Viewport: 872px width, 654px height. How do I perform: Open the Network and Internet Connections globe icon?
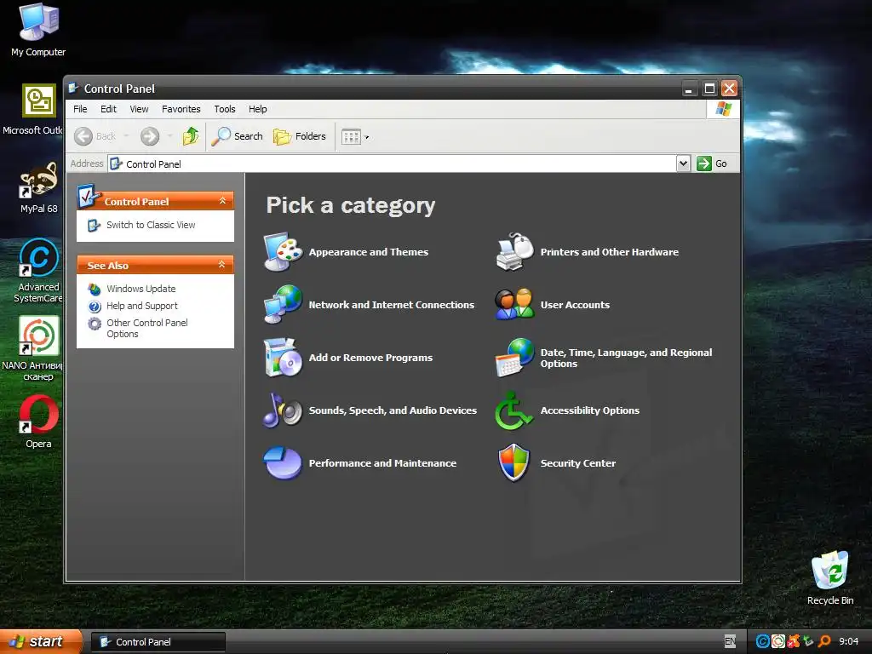[x=283, y=304]
